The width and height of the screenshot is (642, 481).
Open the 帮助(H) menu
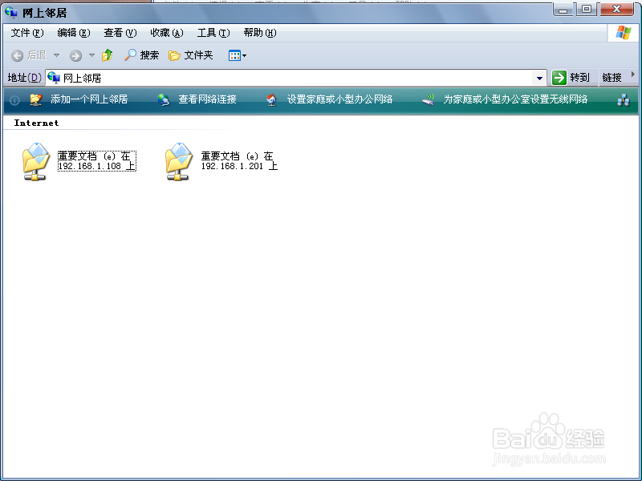(260, 33)
